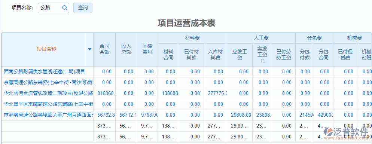Select the 分包合同 column header
Image resolution: width=372 pixels, height=144 pixels.
(324, 55)
